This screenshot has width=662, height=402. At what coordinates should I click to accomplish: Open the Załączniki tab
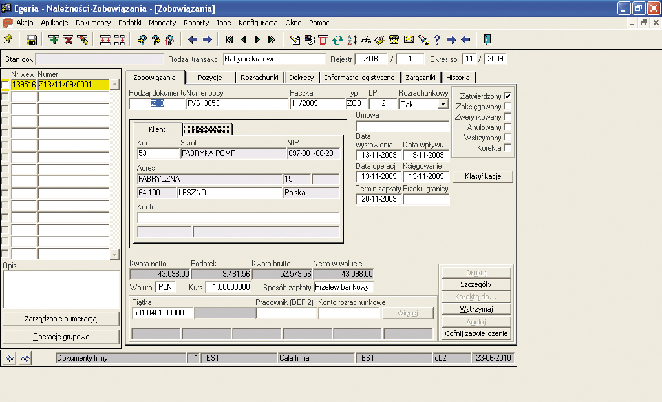pos(420,78)
